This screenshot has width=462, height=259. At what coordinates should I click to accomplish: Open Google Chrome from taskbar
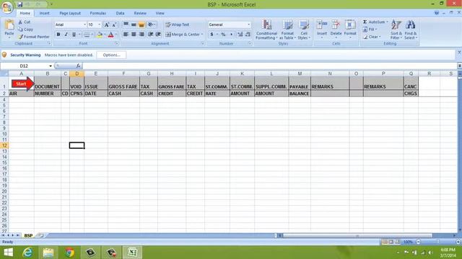pyautogui.click(x=69, y=253)
